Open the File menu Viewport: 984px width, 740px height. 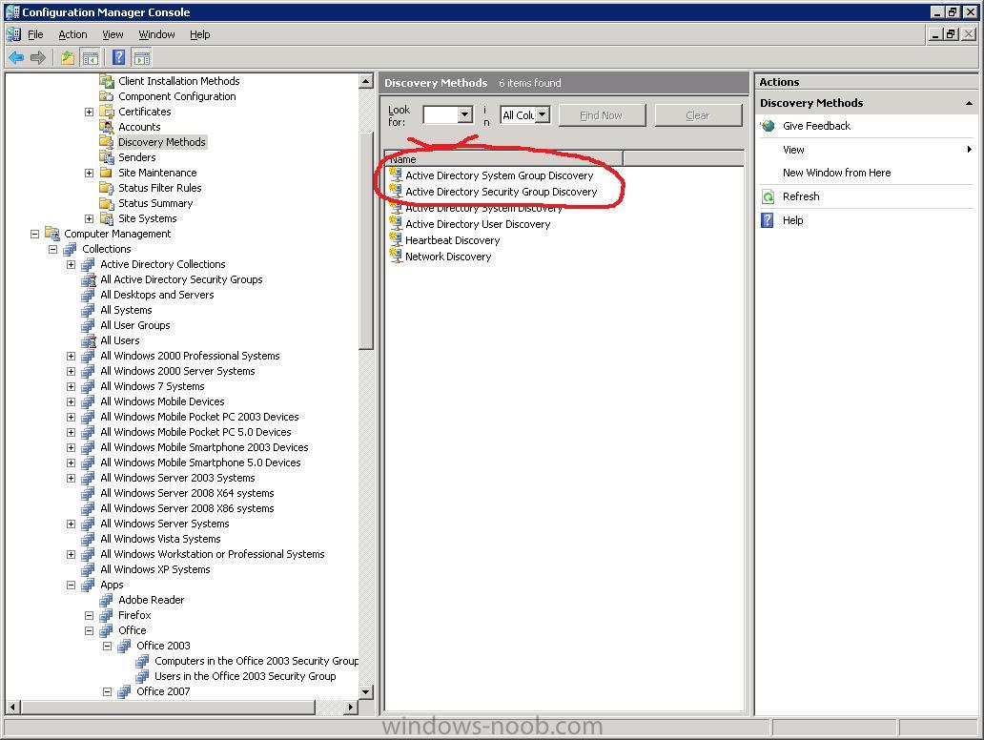[36, 34]
